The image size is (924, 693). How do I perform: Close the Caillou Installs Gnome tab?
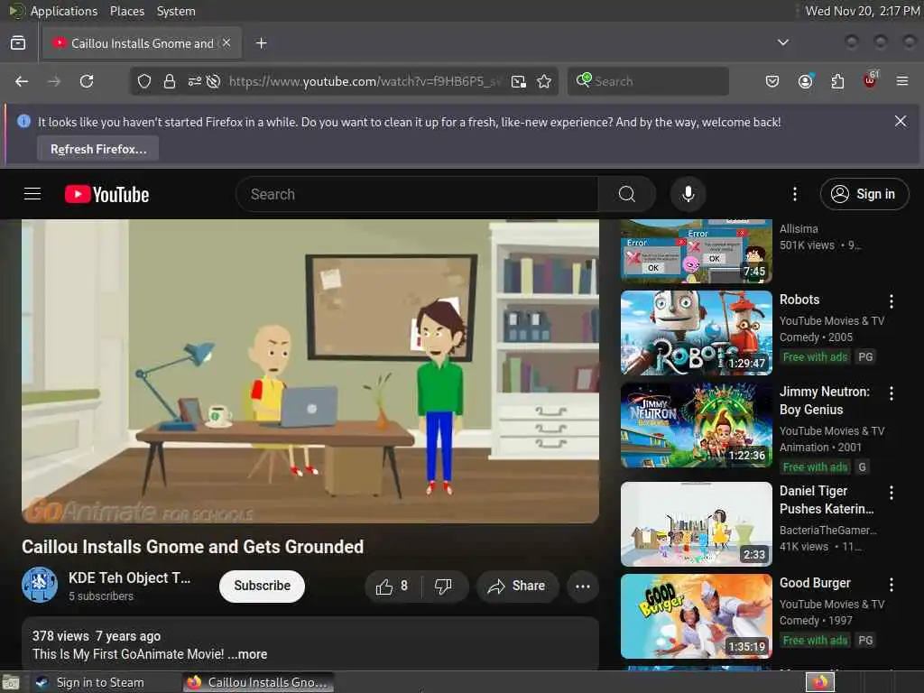[226, 43]
